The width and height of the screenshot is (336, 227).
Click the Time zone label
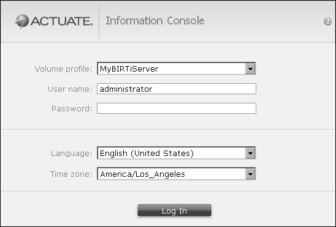[71, 174]
